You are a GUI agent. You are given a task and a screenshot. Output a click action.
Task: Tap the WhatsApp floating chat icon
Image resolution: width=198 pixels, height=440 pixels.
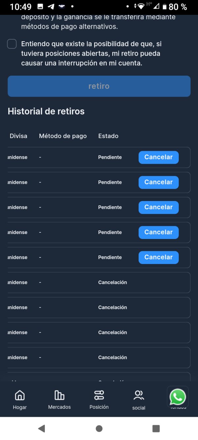click(x=178, y=397)
